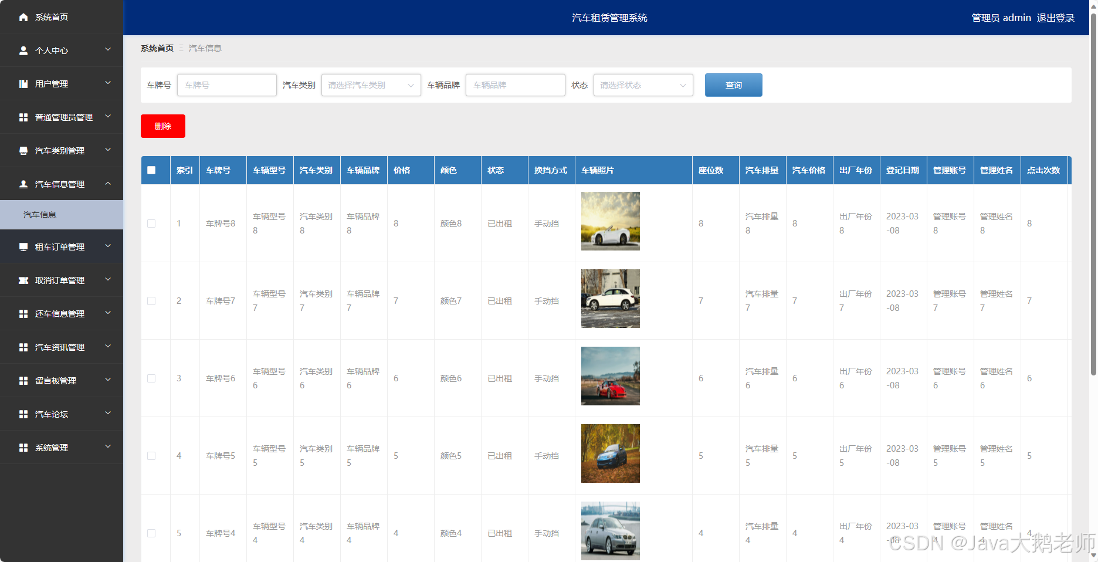Click the grid icon beside 普通管理员管理
Screen dimensions: 1098x562
pos(23,117)
